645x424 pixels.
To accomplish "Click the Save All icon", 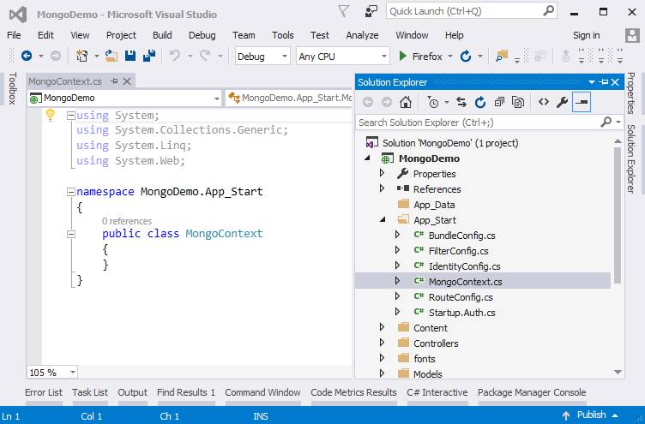I will click(x=149, y=56).
